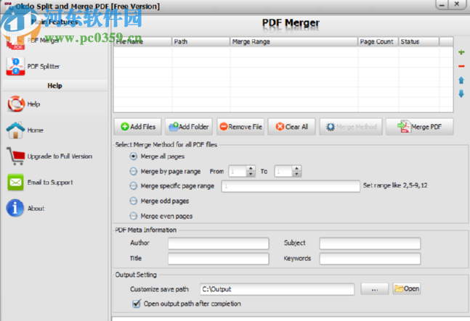
Task: Click the Path column header
Action: [x=200, y=41]
